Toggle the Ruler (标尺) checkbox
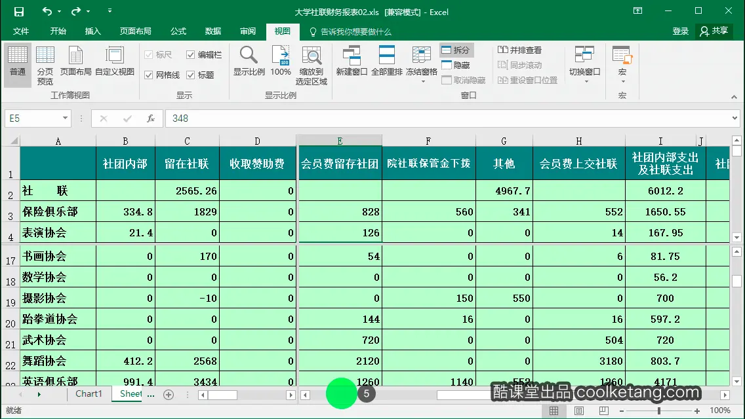Screen dimensions: 745x419 (158, 54)
